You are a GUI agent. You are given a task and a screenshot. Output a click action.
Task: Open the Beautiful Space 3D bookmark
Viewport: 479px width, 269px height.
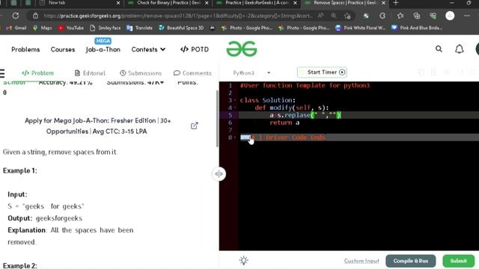[x=181, y=28]
